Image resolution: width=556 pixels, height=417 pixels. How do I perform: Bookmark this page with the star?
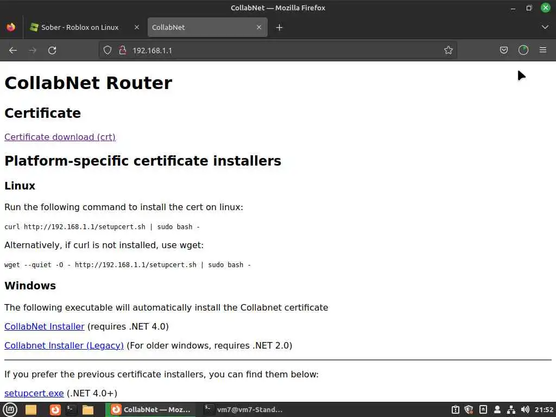448,50
